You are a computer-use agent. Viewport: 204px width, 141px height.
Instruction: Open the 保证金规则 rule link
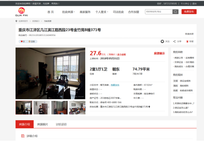coord(185,81)
